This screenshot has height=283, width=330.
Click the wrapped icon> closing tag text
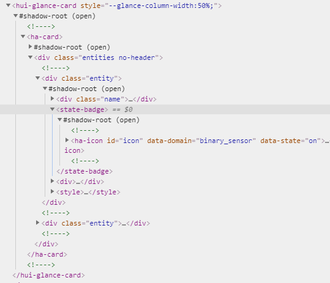click(x=74, y=150)
